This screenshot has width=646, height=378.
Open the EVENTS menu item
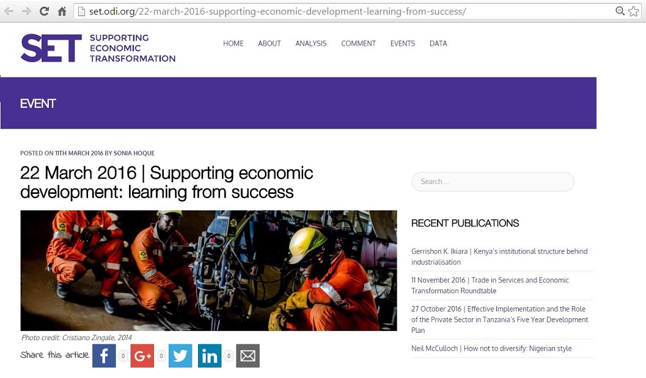click(403, 43)
